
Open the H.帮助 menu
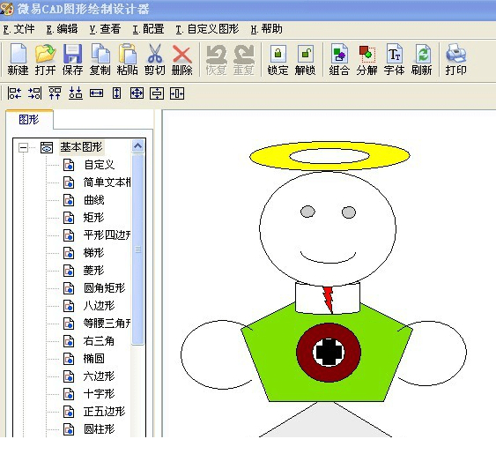tap(266, 29)
